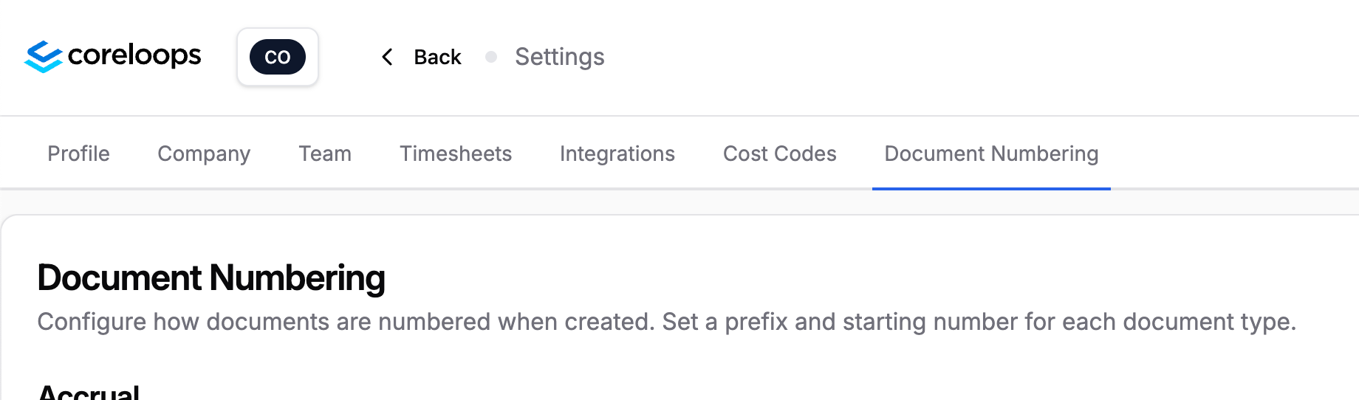Click the back chevron arrow icon

(x=387, y=57)
